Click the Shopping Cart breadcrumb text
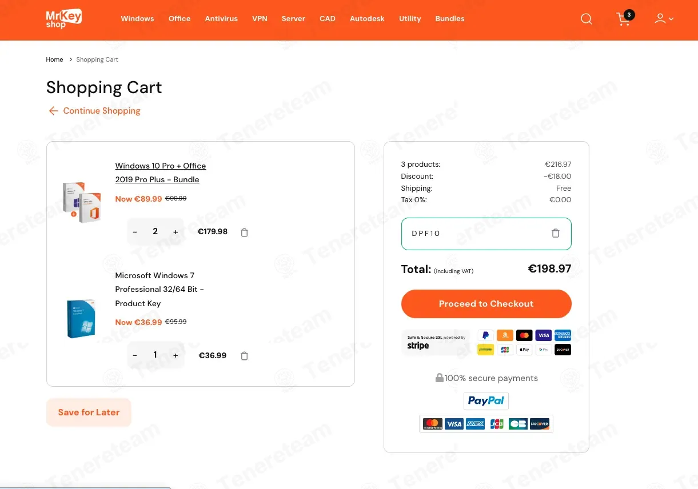The height and width of the screenshot is (489, 698). 97,59
